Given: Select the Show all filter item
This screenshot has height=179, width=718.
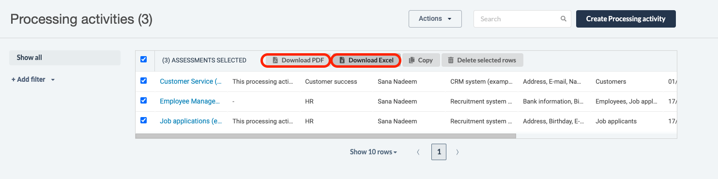Looking at the screenshot, I should tap(65, 58).
